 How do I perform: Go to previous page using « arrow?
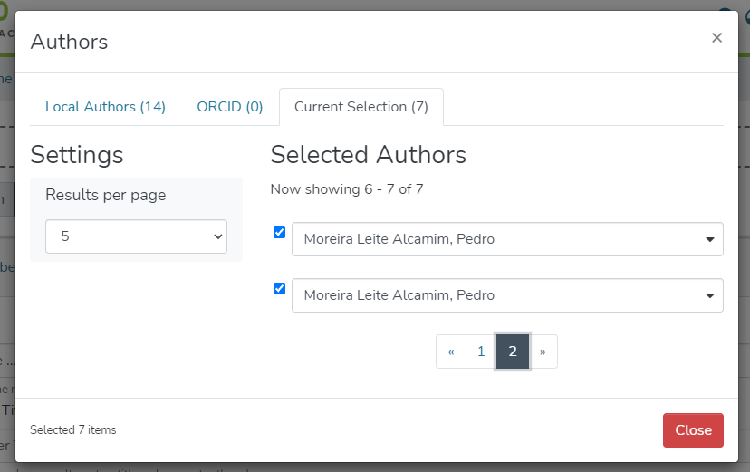[x=451, y=352]
